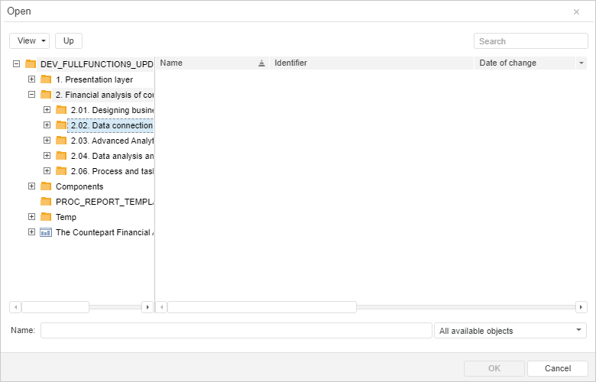
Task: Expand the 1. Presentation layer node
Action: tap(31, 79)
